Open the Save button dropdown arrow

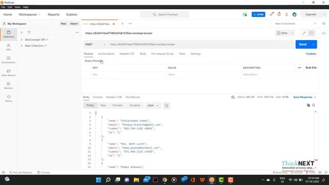[x=292, y=33]
